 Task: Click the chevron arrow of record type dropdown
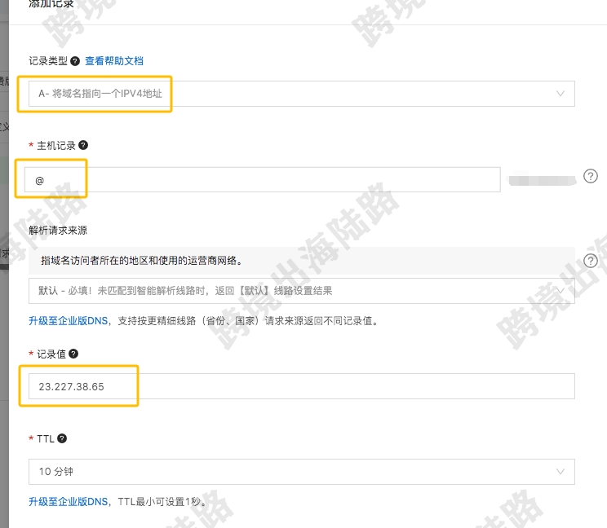coord(560,94)
